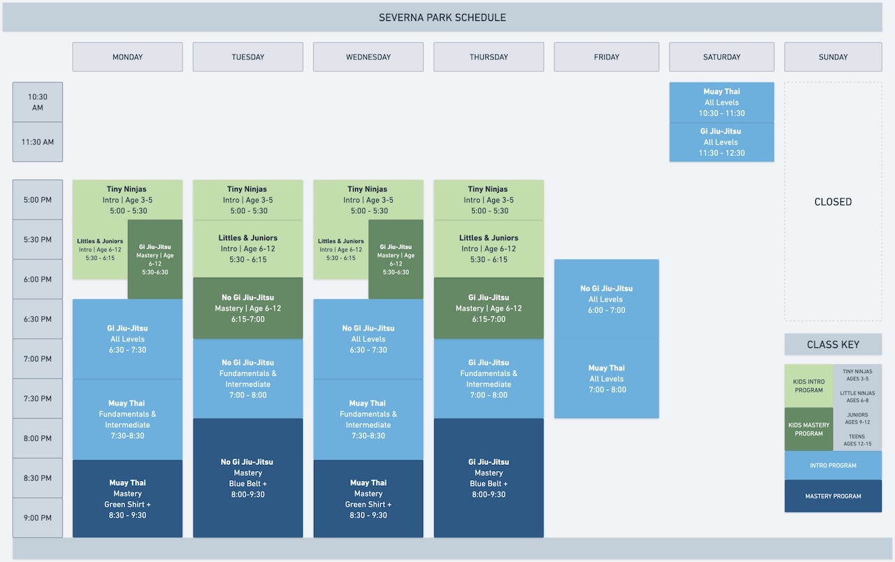Click the Severna Park Schedule title banner
895x562 pixels.
click(442, 17)
